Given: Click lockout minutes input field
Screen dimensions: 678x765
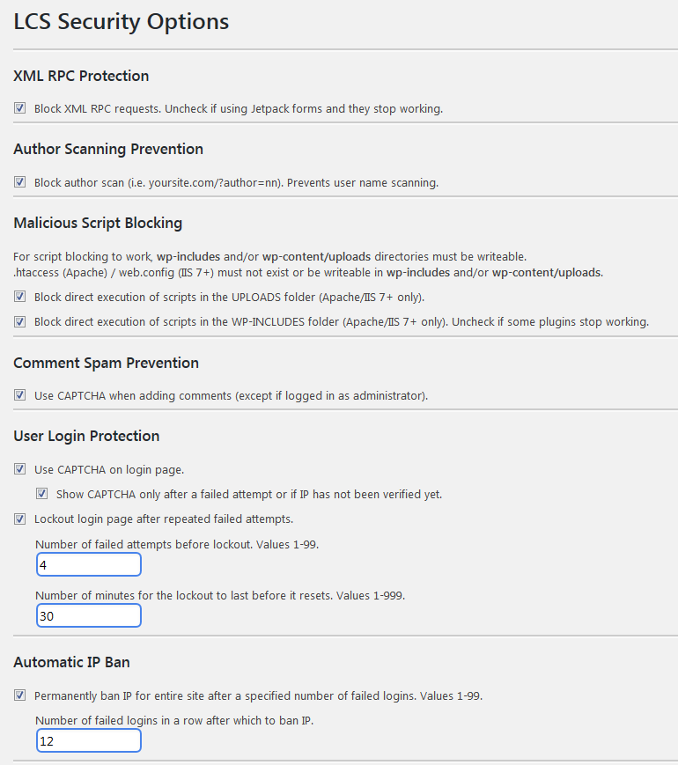Looking at the screenshot, I should (89, 615).
